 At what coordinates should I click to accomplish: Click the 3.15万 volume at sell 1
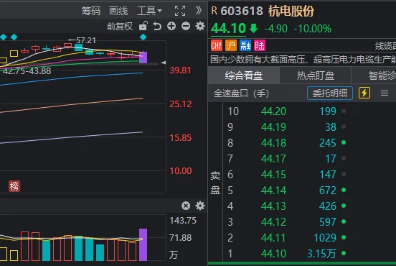(321, 254)
